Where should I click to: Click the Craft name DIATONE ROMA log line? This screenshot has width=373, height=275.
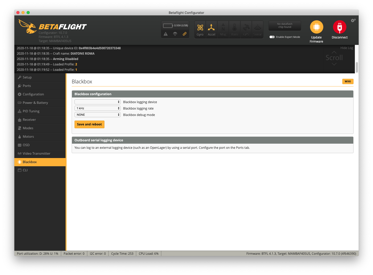[x=56, y=53]
